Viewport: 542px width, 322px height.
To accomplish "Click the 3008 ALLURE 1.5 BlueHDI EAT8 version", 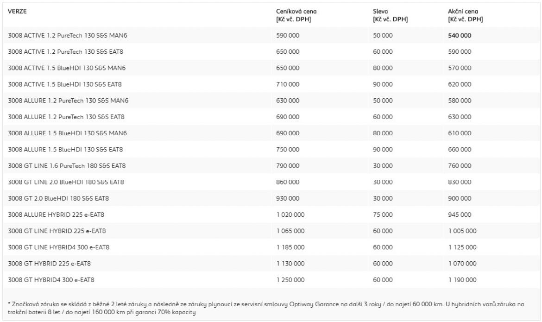I will pos(66,149).
